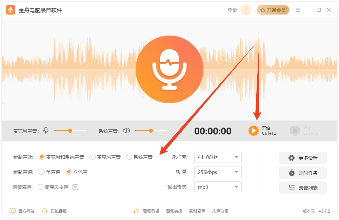Choose 立体声 stereo channel
The height and width of the screenshot is (220, 339).
[77, 172]
